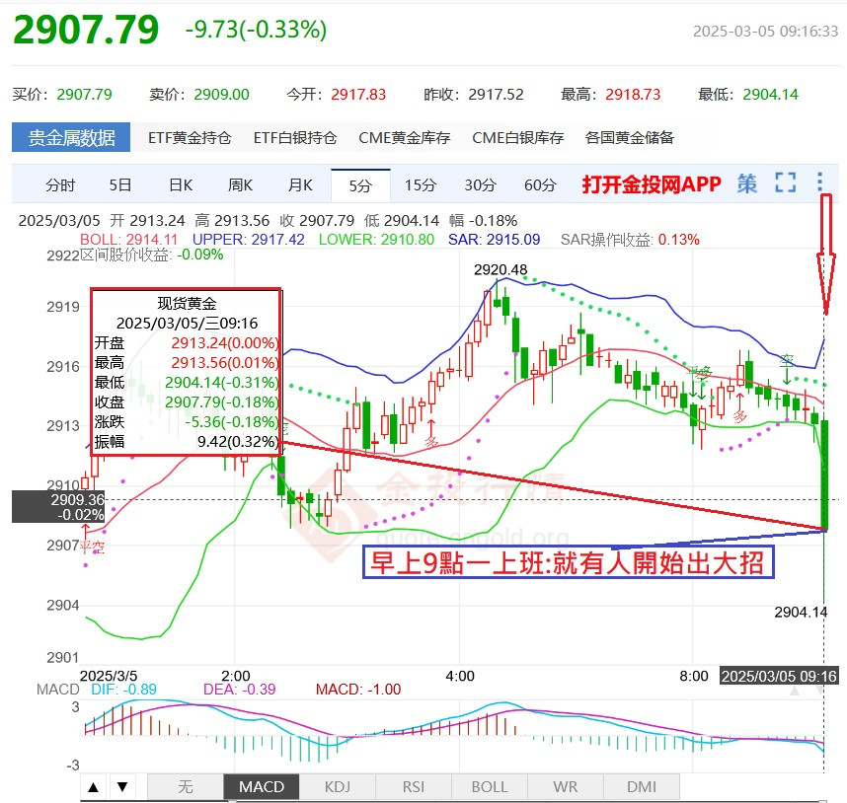Select 无 indicator option
This screenshot has width=847, height=803.
coord(186,787)
